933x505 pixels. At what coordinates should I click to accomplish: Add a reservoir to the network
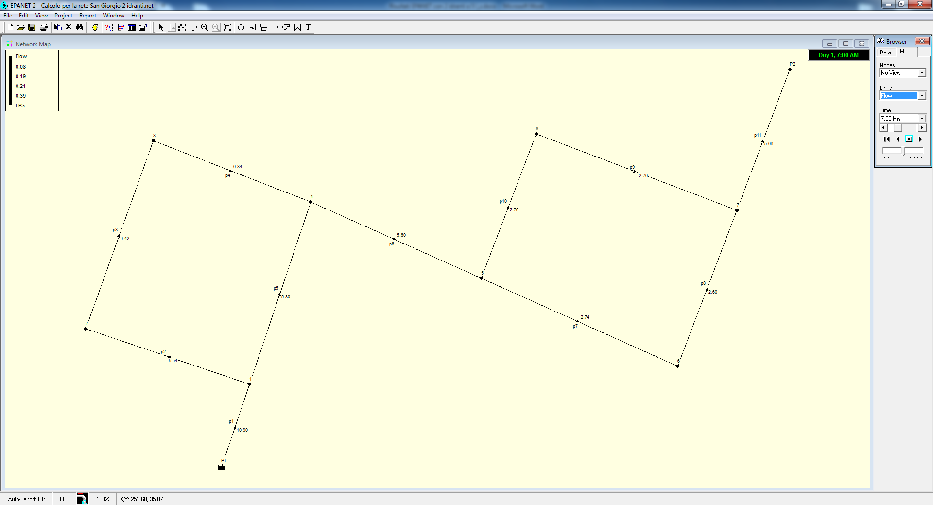point(252,27)
